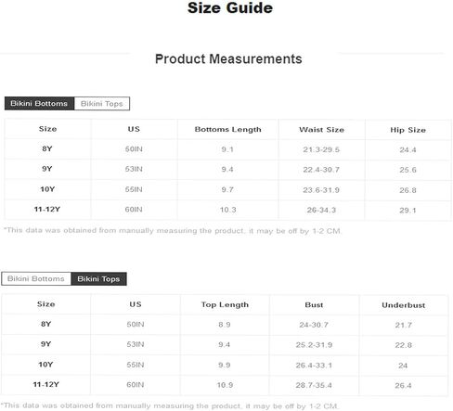Image resolution: width=453 pixels, height=411 pixels.
Task: Select the 10Y row in tops table
Action: click(225, 365)
